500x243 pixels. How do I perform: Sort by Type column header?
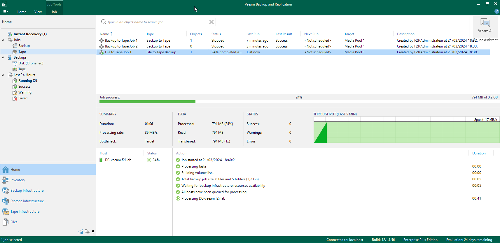pos(150,34)
